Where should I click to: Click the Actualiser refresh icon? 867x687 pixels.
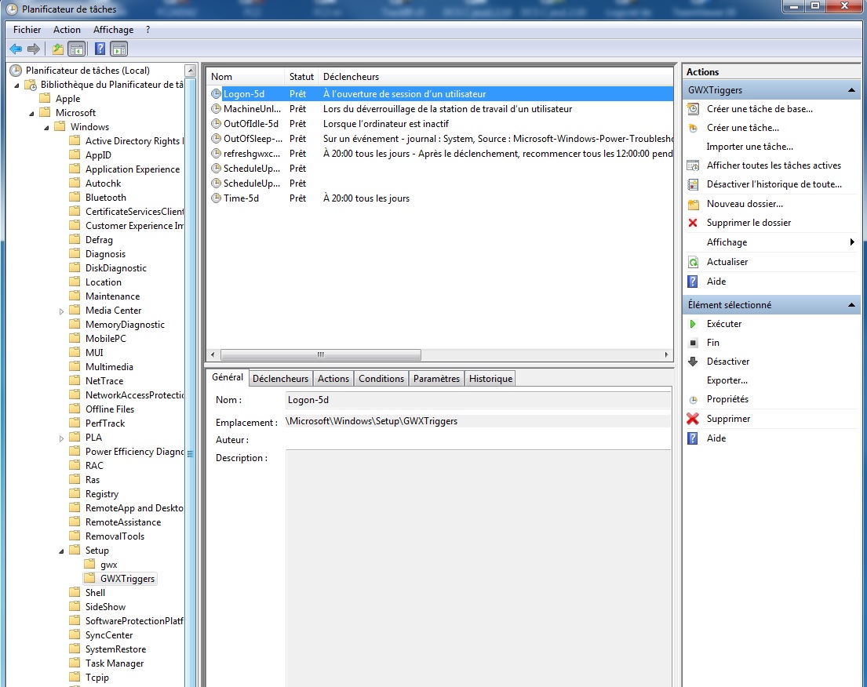(x=693, y=262)
